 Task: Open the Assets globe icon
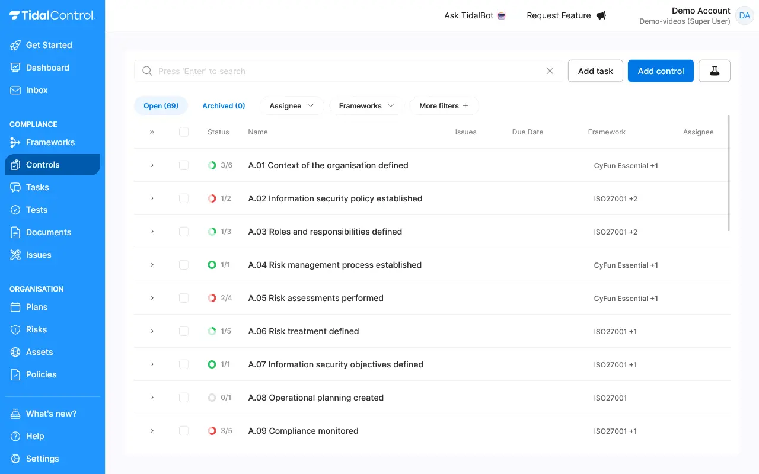click(x=15, y=352)
